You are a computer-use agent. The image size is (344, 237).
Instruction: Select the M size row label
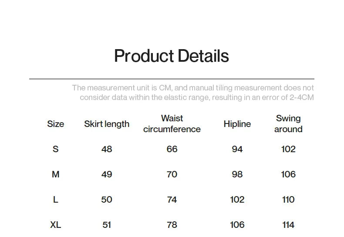(55, 174)
